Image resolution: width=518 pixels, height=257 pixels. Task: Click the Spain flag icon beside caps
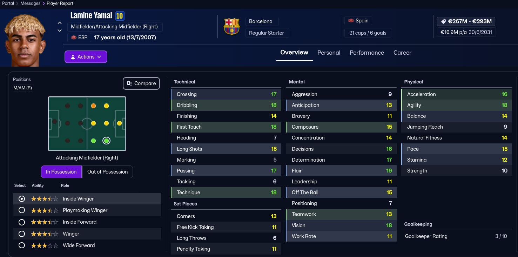pyautogui.click(x=351, y=21)
